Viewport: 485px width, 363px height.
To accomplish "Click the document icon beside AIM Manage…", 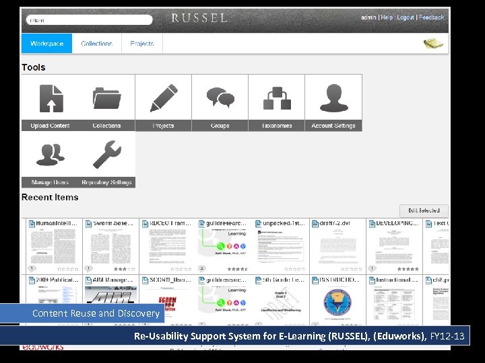I will pos(88,280).
